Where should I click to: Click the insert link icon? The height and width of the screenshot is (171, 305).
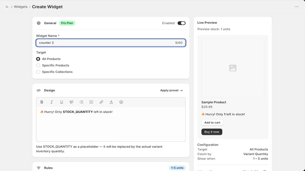coord(101,102)
